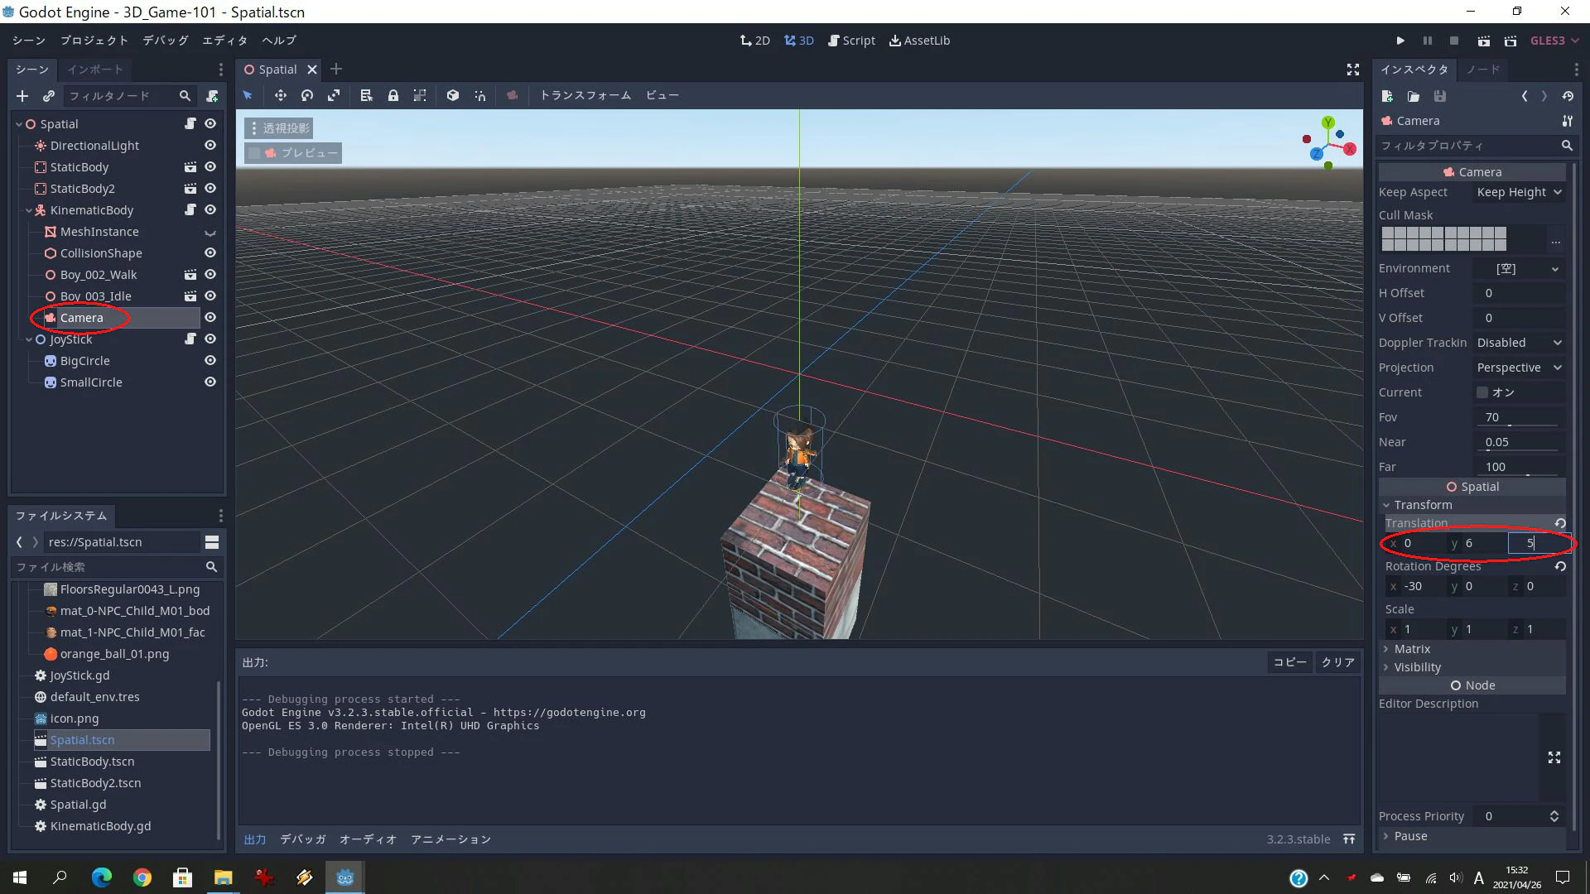Open the トランスフォーム menu button
Image resolution: width=1590 pixels, height=894 pixels.
coord(585,95)
